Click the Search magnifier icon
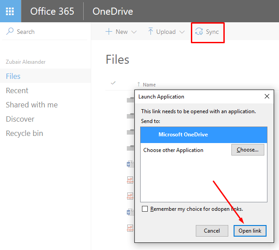279x250 pixels. [x=10, y=31]
